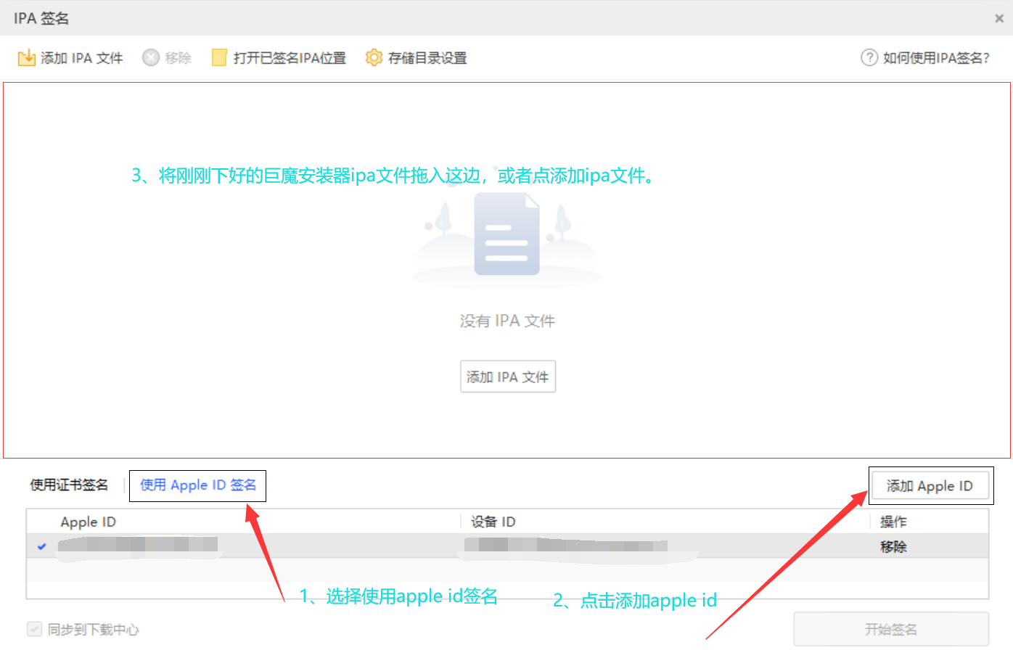Click the blue checkmark beside the Apple ID row

pos(42,546)
